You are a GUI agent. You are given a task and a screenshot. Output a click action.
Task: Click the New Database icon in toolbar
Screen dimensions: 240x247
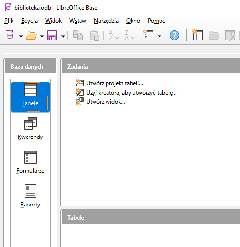10,35
